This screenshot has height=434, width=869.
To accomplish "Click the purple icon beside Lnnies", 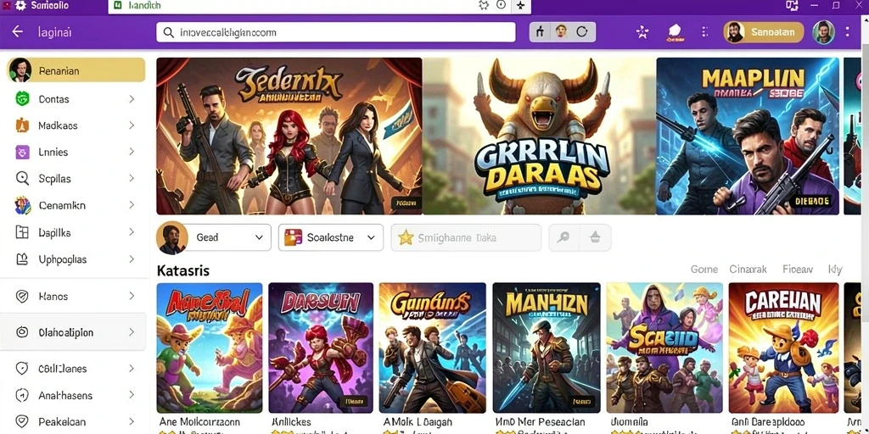I will point(22,153).
